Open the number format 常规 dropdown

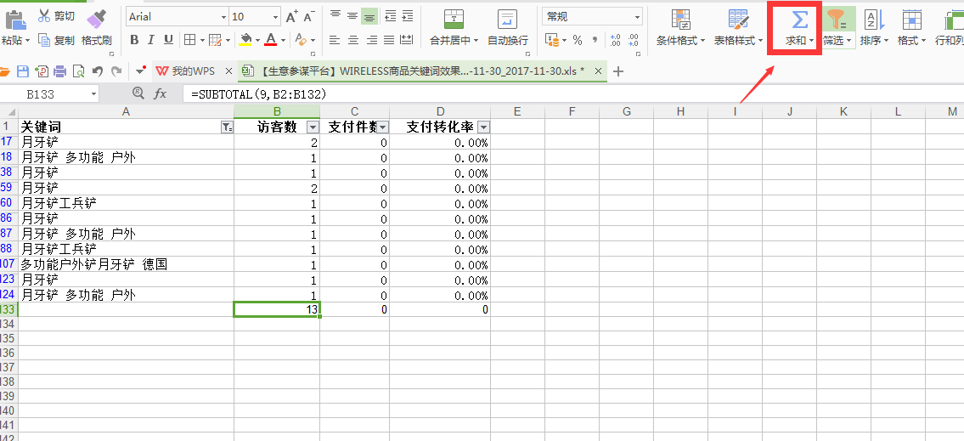click(x=637, y=17)
